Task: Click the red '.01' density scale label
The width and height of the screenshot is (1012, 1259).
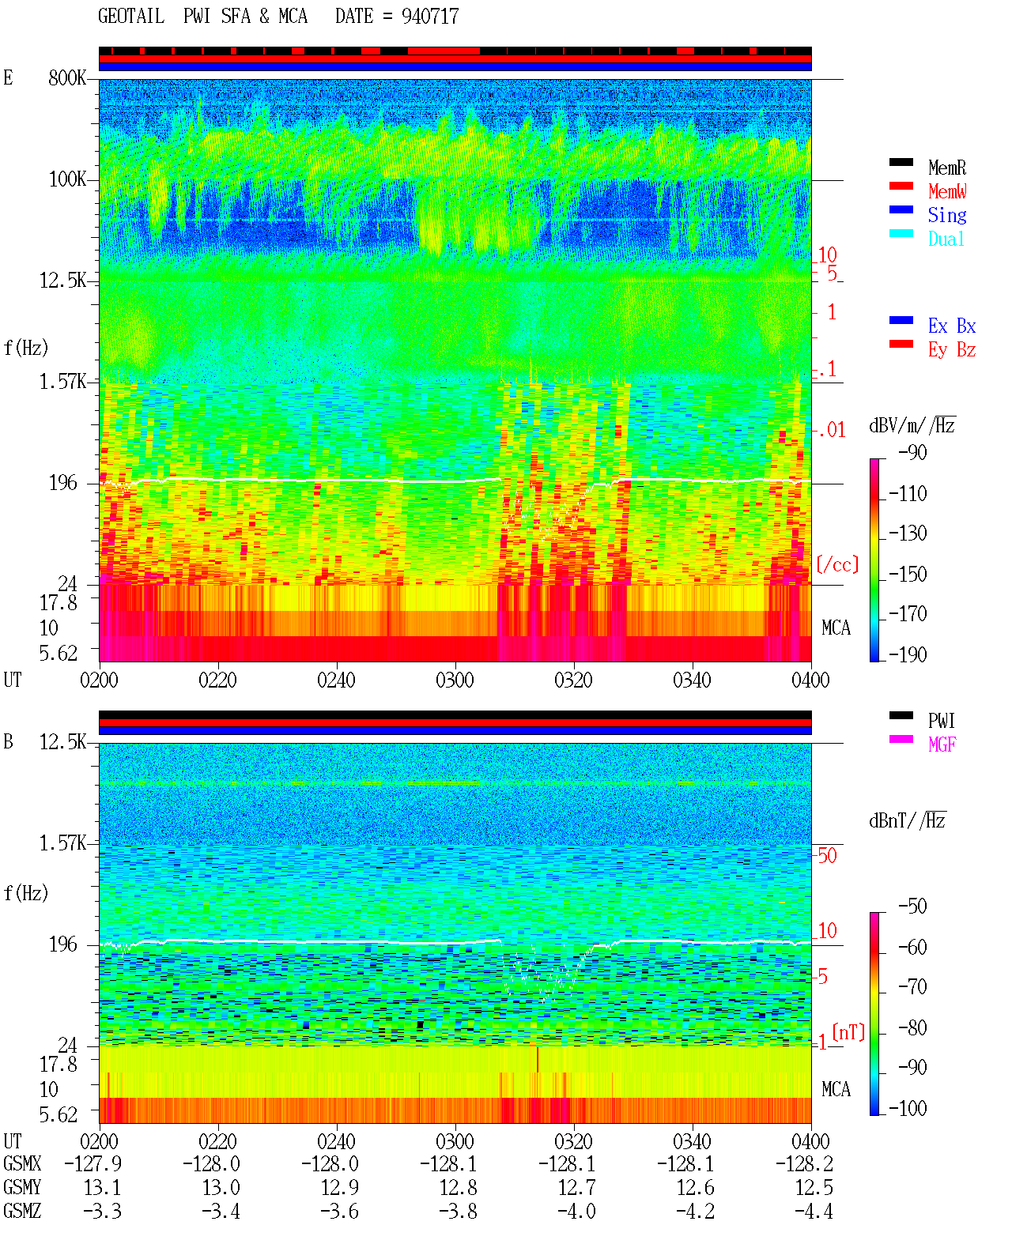Action: [x=832, y=431]
